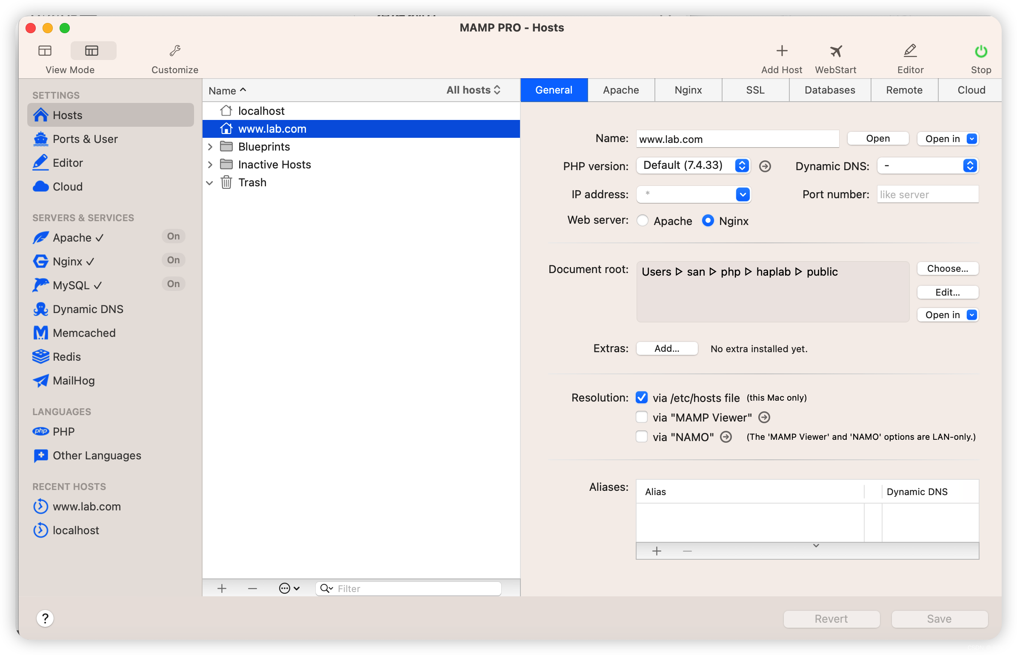The image size is (1017, 655).
Task: Switch to the SSL tab
Action: (x=755, y=90)
